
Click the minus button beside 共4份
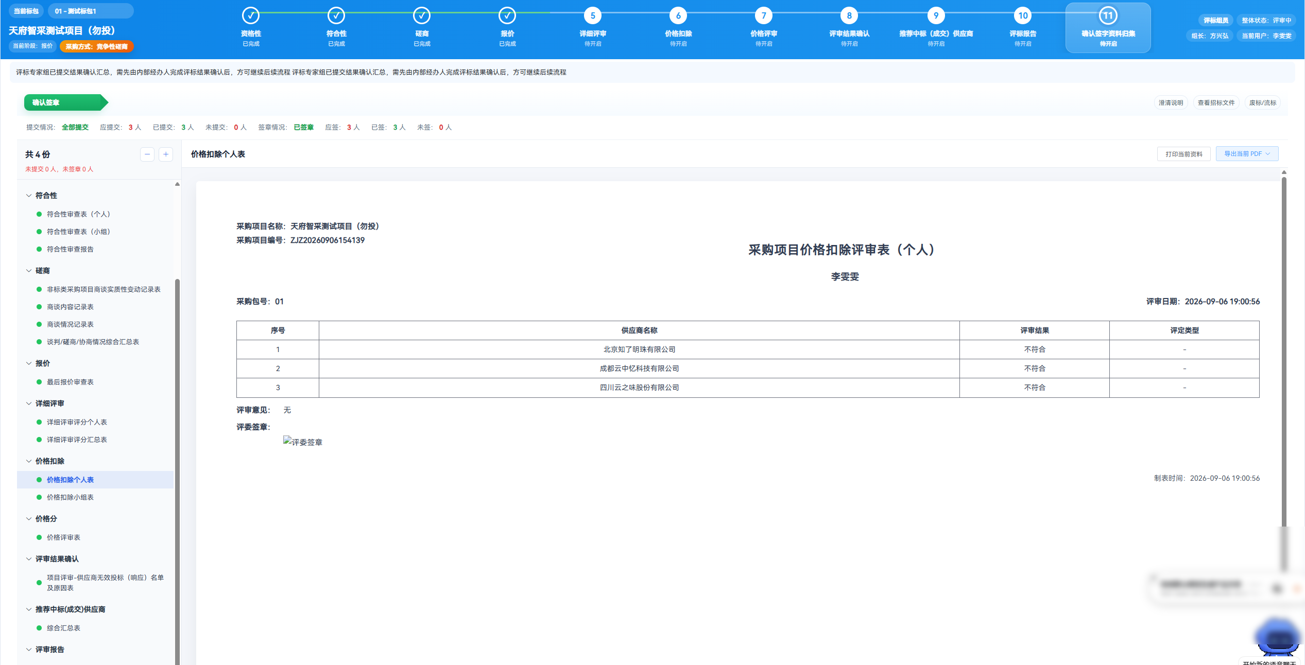click(147, 154)
